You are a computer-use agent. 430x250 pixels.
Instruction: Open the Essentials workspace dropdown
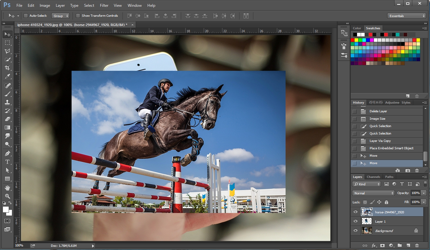(x=406, y=15)
